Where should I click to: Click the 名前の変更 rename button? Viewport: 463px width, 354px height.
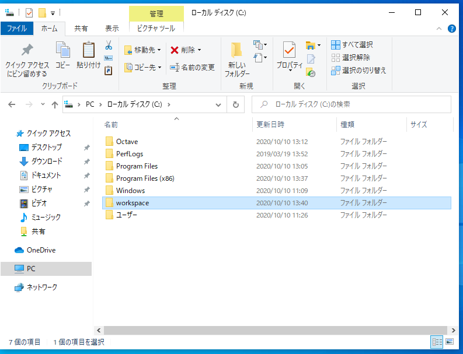[192, 68]
